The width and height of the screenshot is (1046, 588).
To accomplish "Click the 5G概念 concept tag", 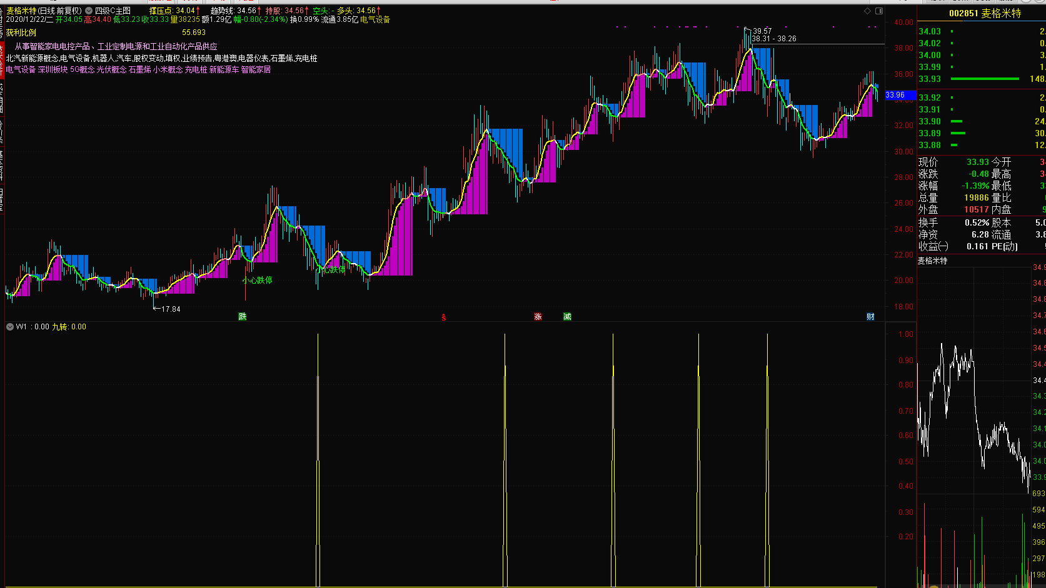I will point(82,69).
